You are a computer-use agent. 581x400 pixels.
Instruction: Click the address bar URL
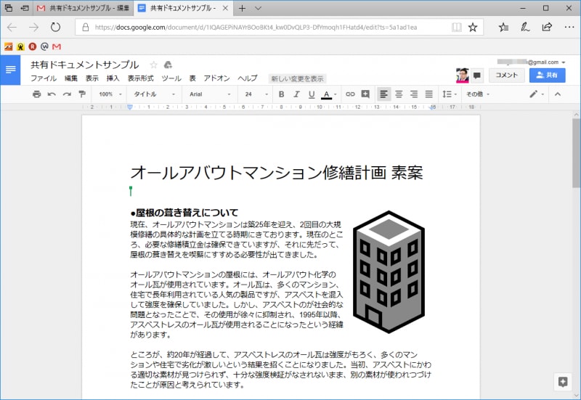point(256,27)
